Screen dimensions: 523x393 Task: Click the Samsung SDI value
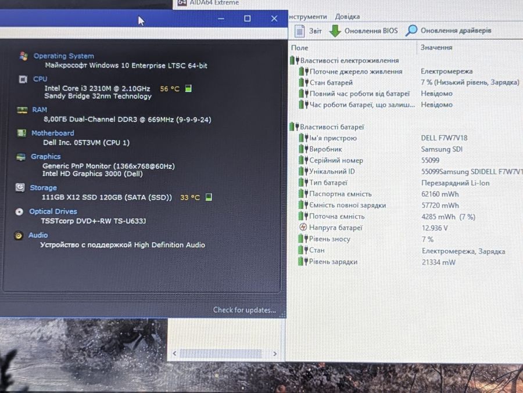tap(442, 149)
